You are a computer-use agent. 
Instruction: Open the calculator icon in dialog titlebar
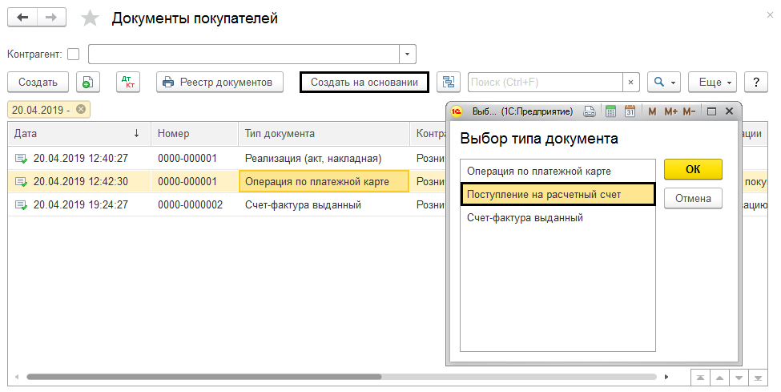(x=610, y=111)
